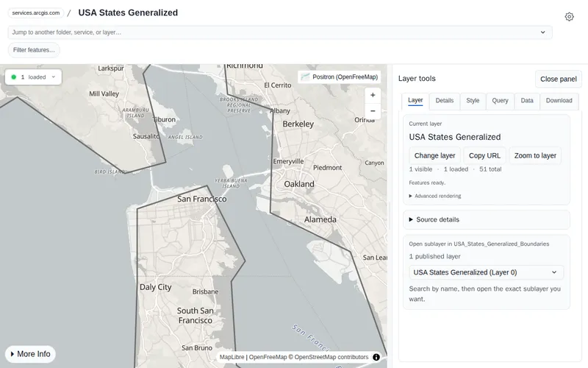Click the services.arcgis.com breadcrumb
The width and height of the screenshot is (588, 368).
pyautogui.click(x=35, y=13)
